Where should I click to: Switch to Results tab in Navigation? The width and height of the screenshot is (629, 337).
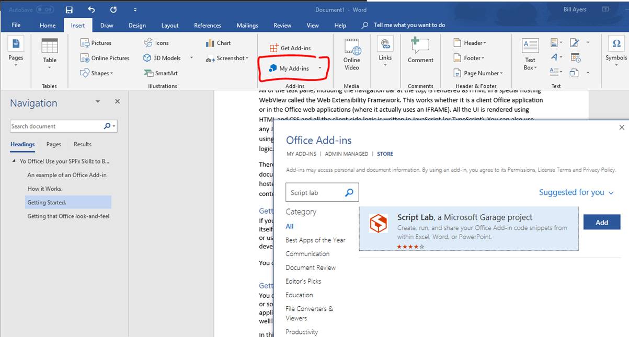[83, 144]
